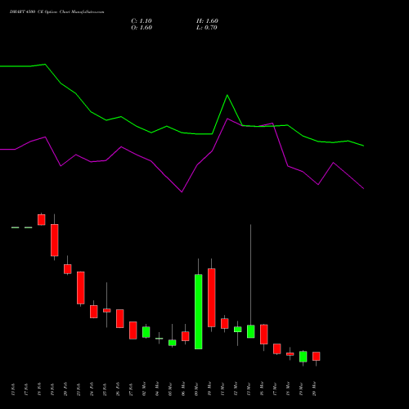
Task: Select the red candlestick for 23 Feb
Action: pyautogui.click(x=81, y=288)
